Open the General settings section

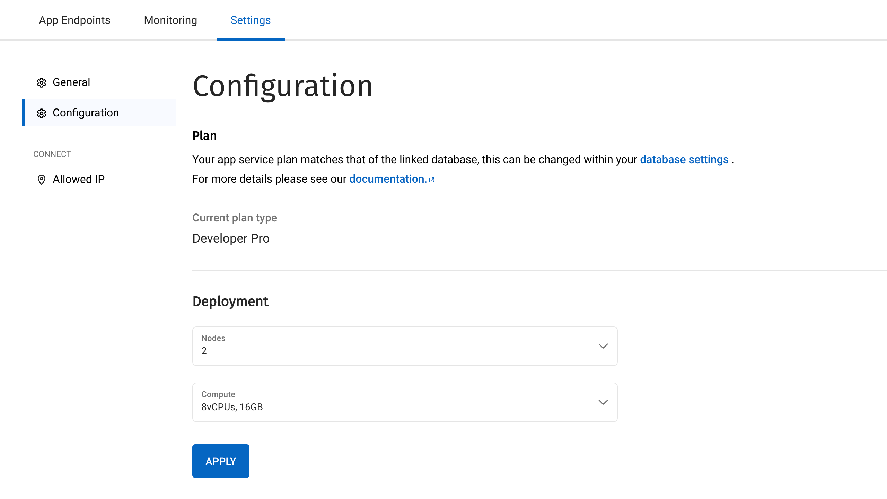(71, 82)
